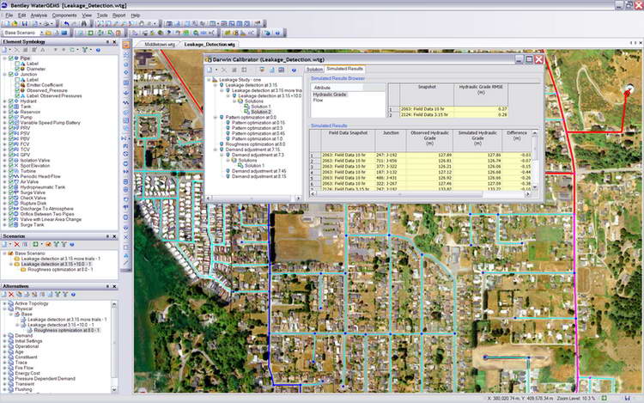Select the Hydraulic Grade attribute
Image resolution: width=644 pixels, height=403 pixels.
pyautogui.click(x=330, y=95)
